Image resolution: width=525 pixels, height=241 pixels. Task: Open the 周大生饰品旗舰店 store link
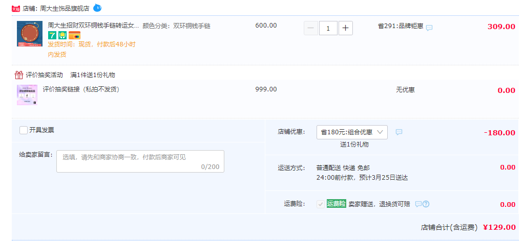[65, 9]
